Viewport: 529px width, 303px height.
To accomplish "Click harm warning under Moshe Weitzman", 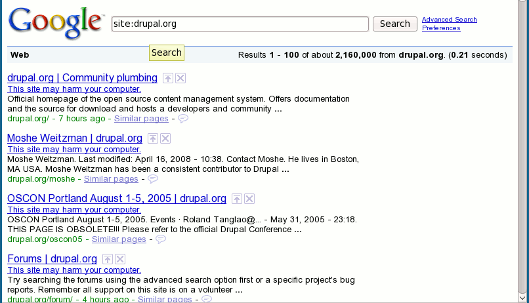I will [x=74, y=150].
